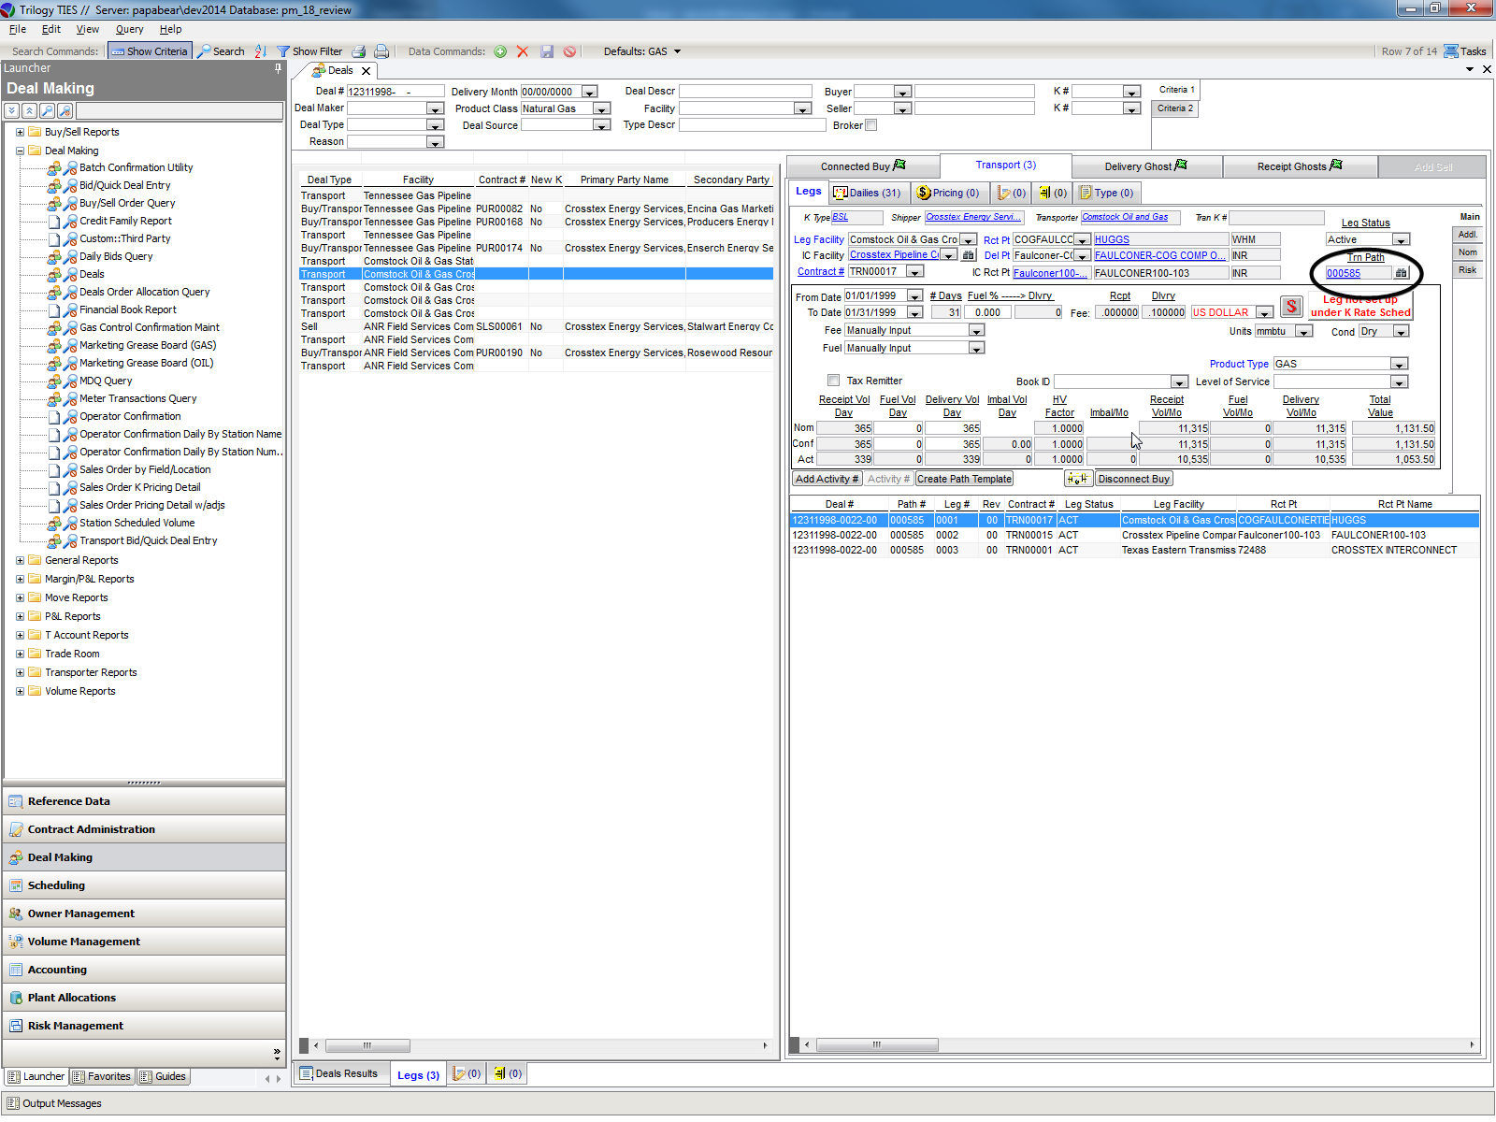
Task: Click the Disconnect Buy button
Action: point(1133,479)
